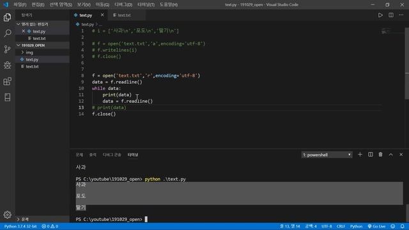Select powershell terminal dropdown
The height and width of the screenshot is (230, 409).
tap(327, 155)
